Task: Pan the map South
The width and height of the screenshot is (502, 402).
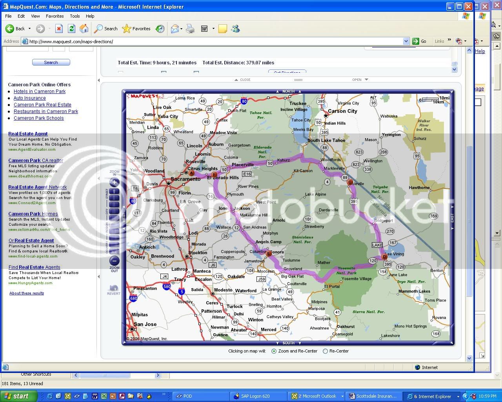Action: pos(288,343)
